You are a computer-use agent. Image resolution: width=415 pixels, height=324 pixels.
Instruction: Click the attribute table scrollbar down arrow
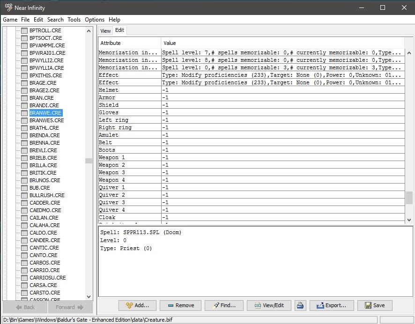click(409, 220)
